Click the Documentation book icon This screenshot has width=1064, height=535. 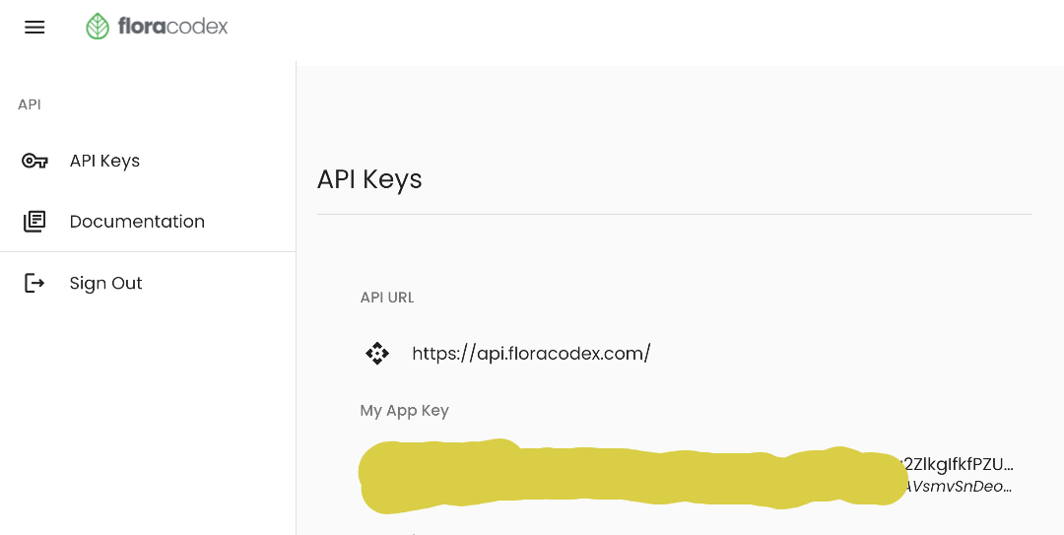pyautogui.click(x=34, y=222)
